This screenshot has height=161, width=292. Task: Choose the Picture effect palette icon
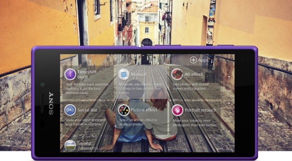124,110
